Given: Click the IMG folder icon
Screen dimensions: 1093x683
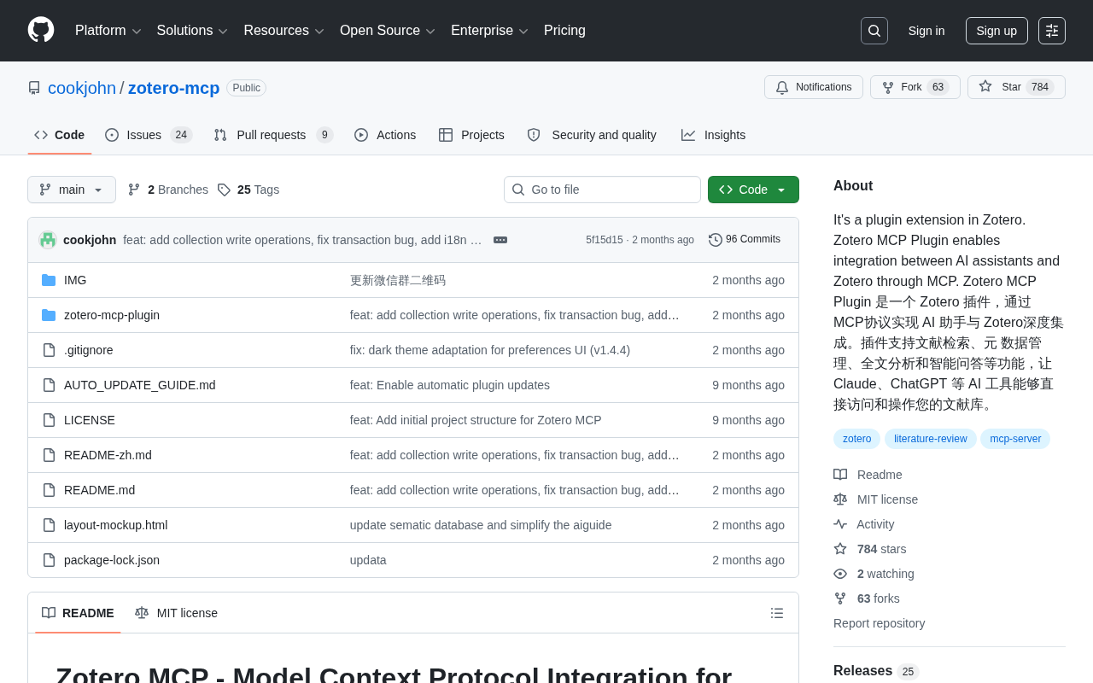Looking at the screenshot, I should (x=49, y=280).
